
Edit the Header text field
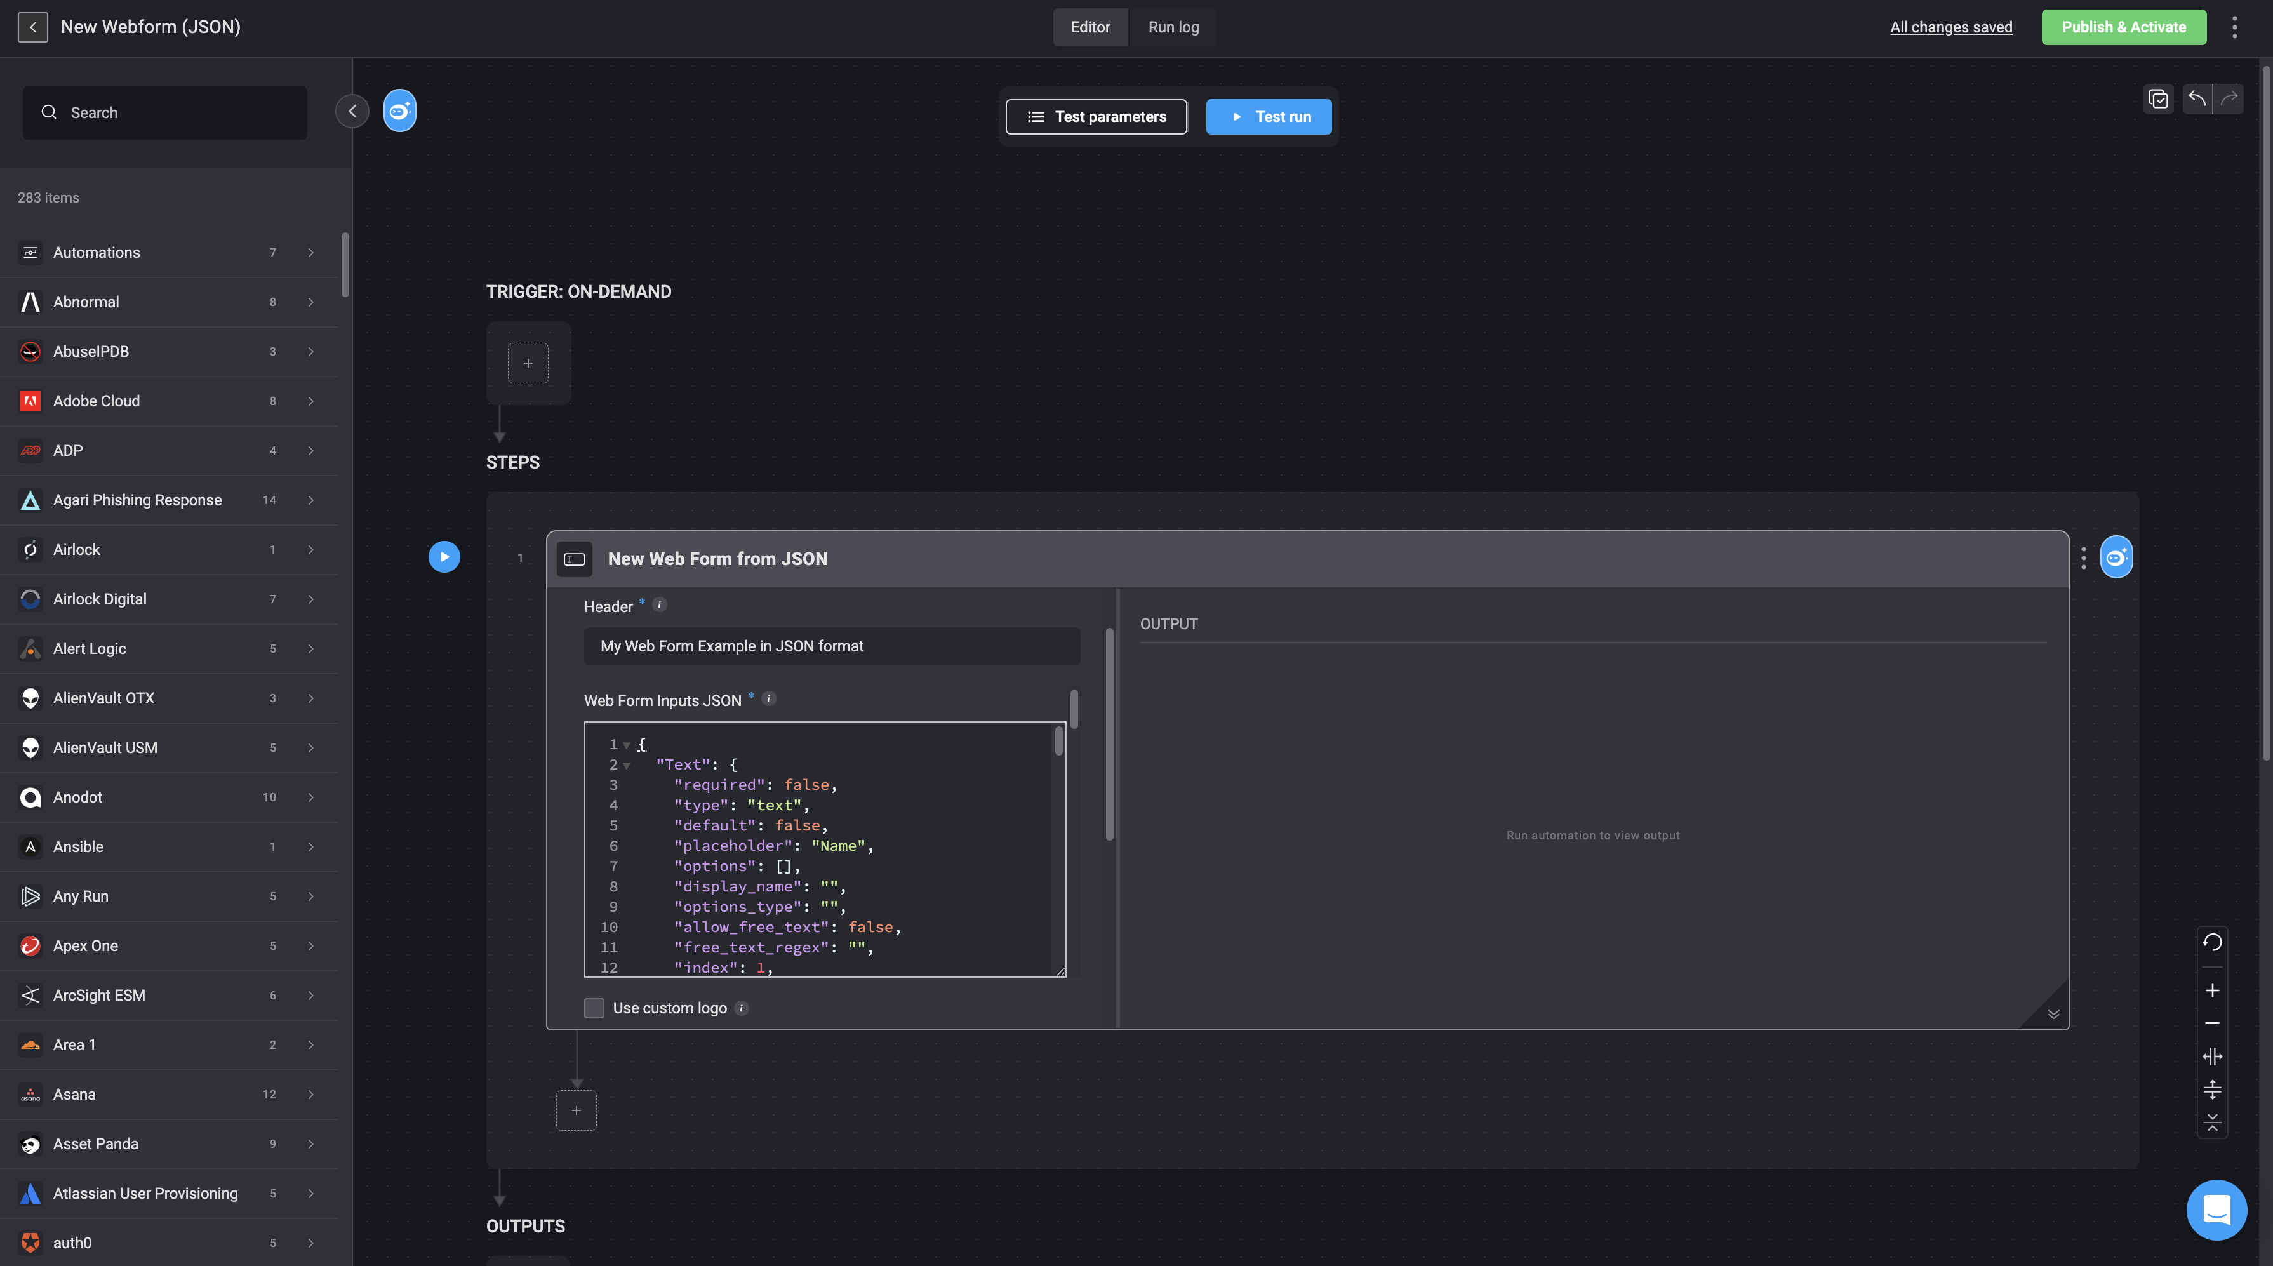[832, 647]
